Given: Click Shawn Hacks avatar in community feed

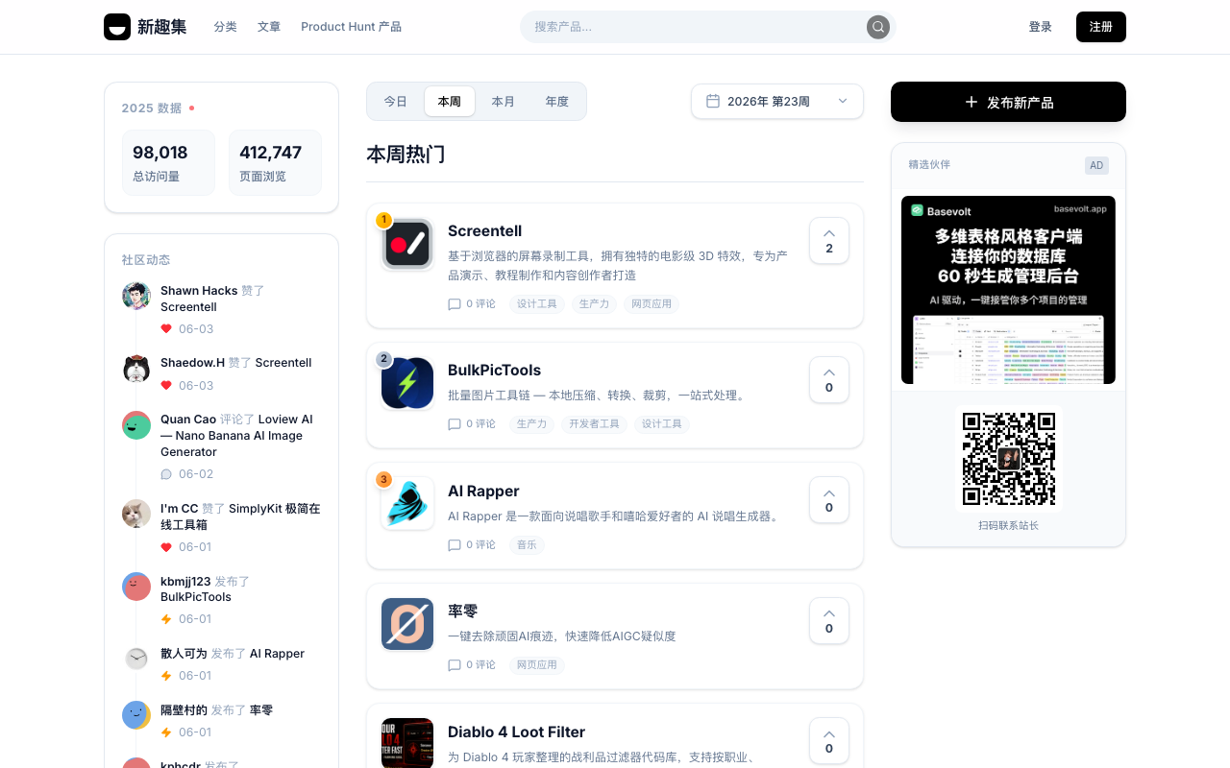Looking at the screenshot, I should coord(136,296).
